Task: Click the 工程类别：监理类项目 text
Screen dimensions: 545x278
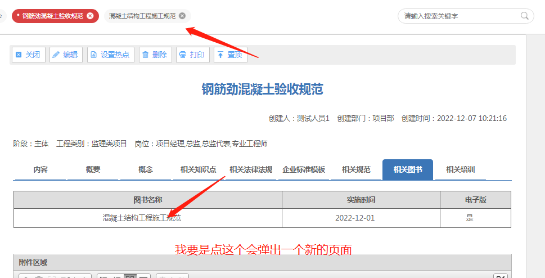Action: click(x=92, y=144)
